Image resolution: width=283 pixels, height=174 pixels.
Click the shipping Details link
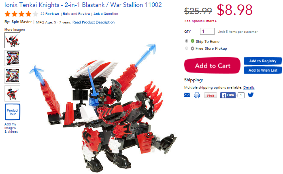(249, 87)
